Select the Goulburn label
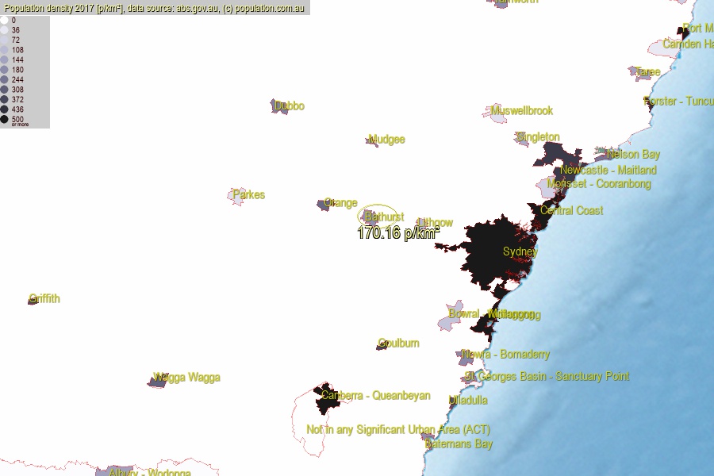 click(x=398, y=343)
